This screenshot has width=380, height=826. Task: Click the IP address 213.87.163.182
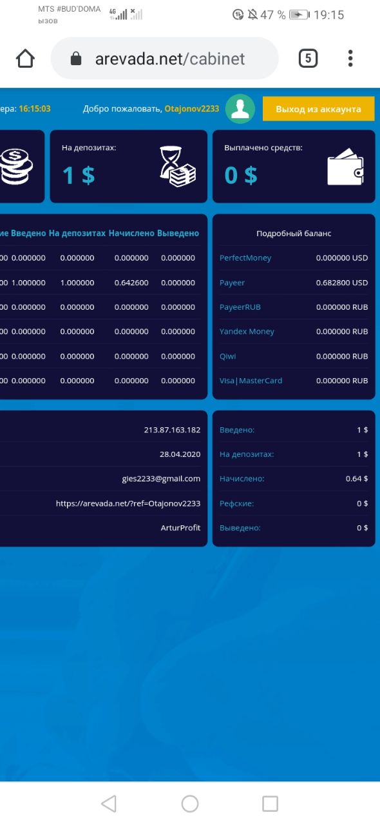[x=172, y=430]
